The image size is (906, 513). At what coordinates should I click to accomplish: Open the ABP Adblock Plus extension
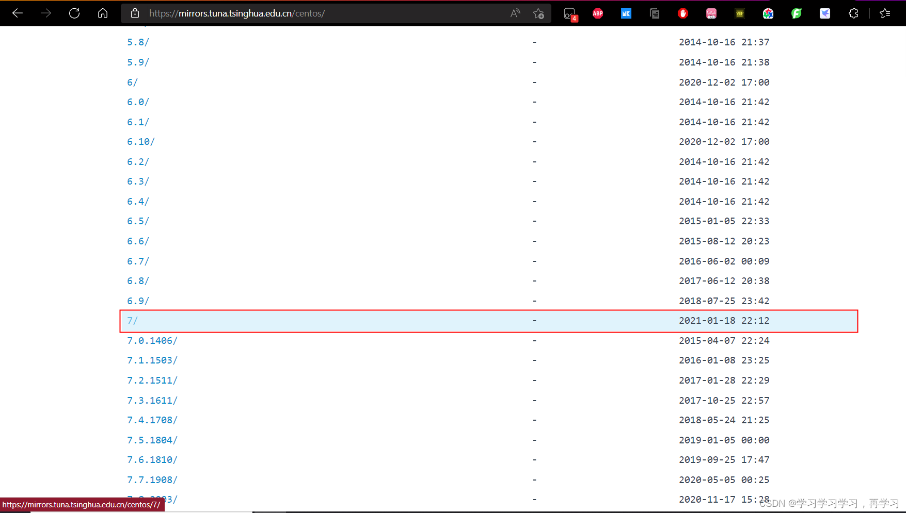598,13
